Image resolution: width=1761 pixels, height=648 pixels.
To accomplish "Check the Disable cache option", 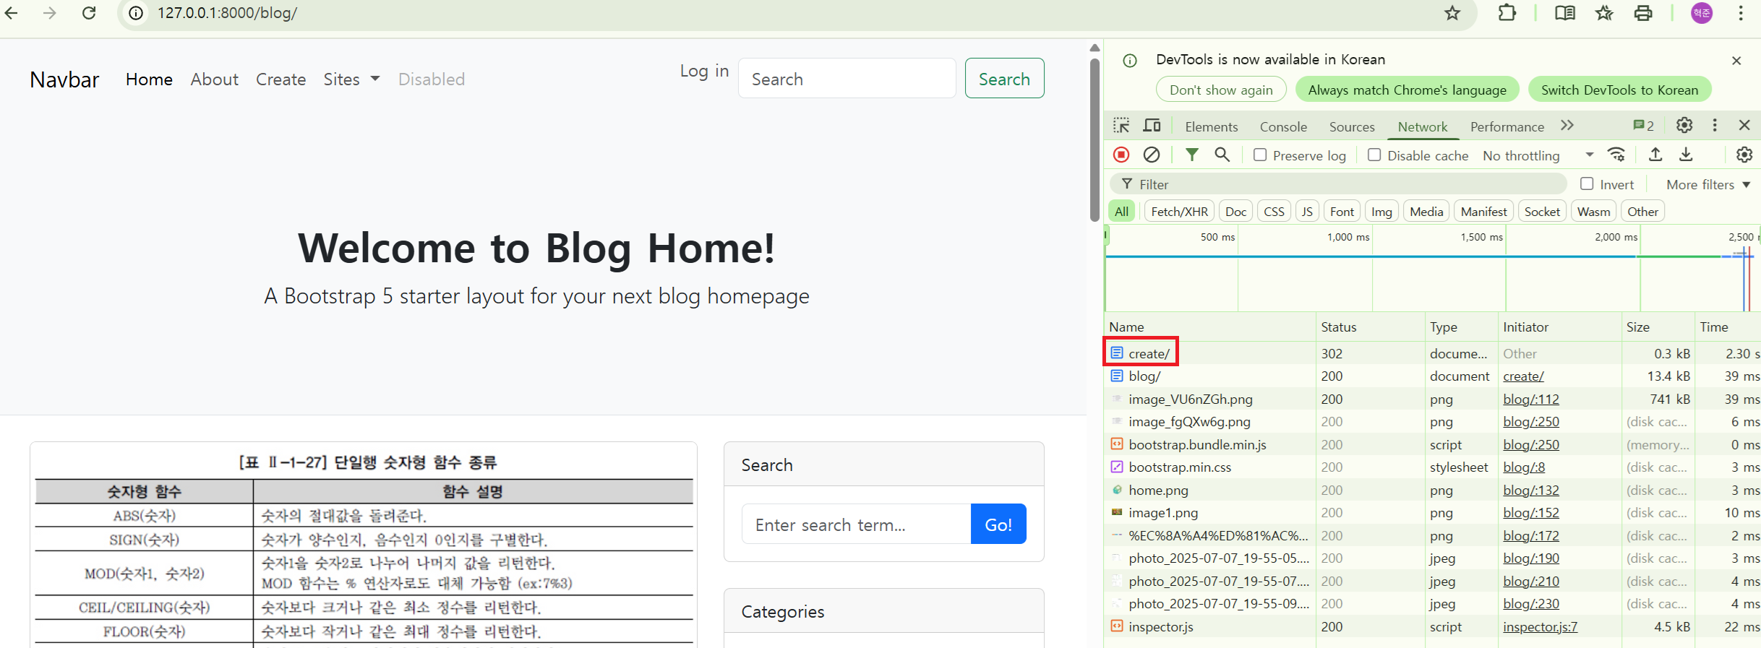I will (1374, 155).
